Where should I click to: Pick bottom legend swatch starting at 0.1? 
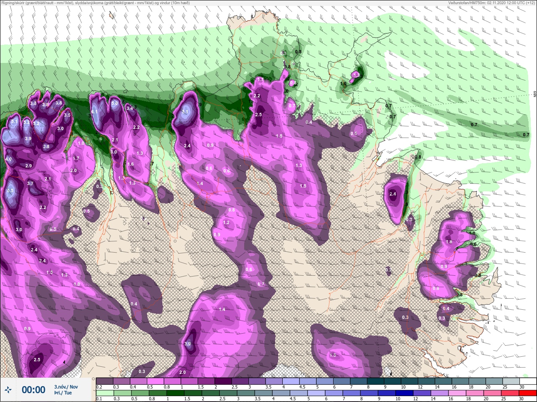point(105,393)
